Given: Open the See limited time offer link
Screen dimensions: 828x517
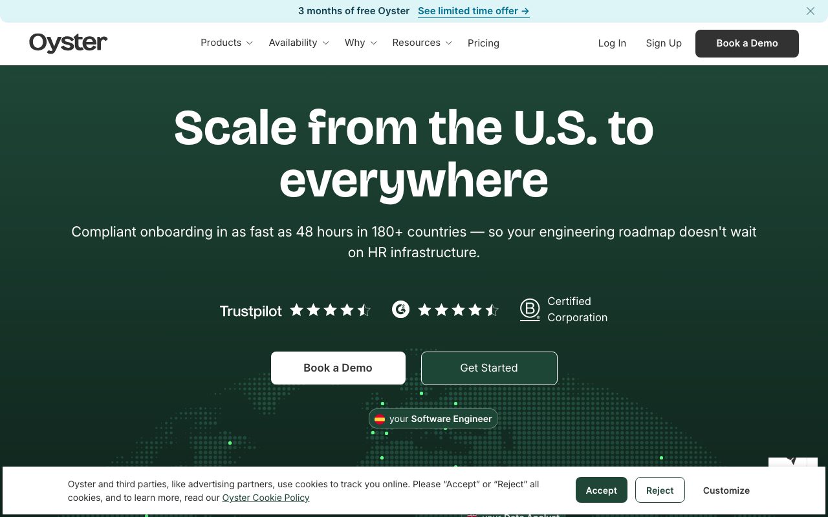Looking at the screenshot, I should point(474,11).
